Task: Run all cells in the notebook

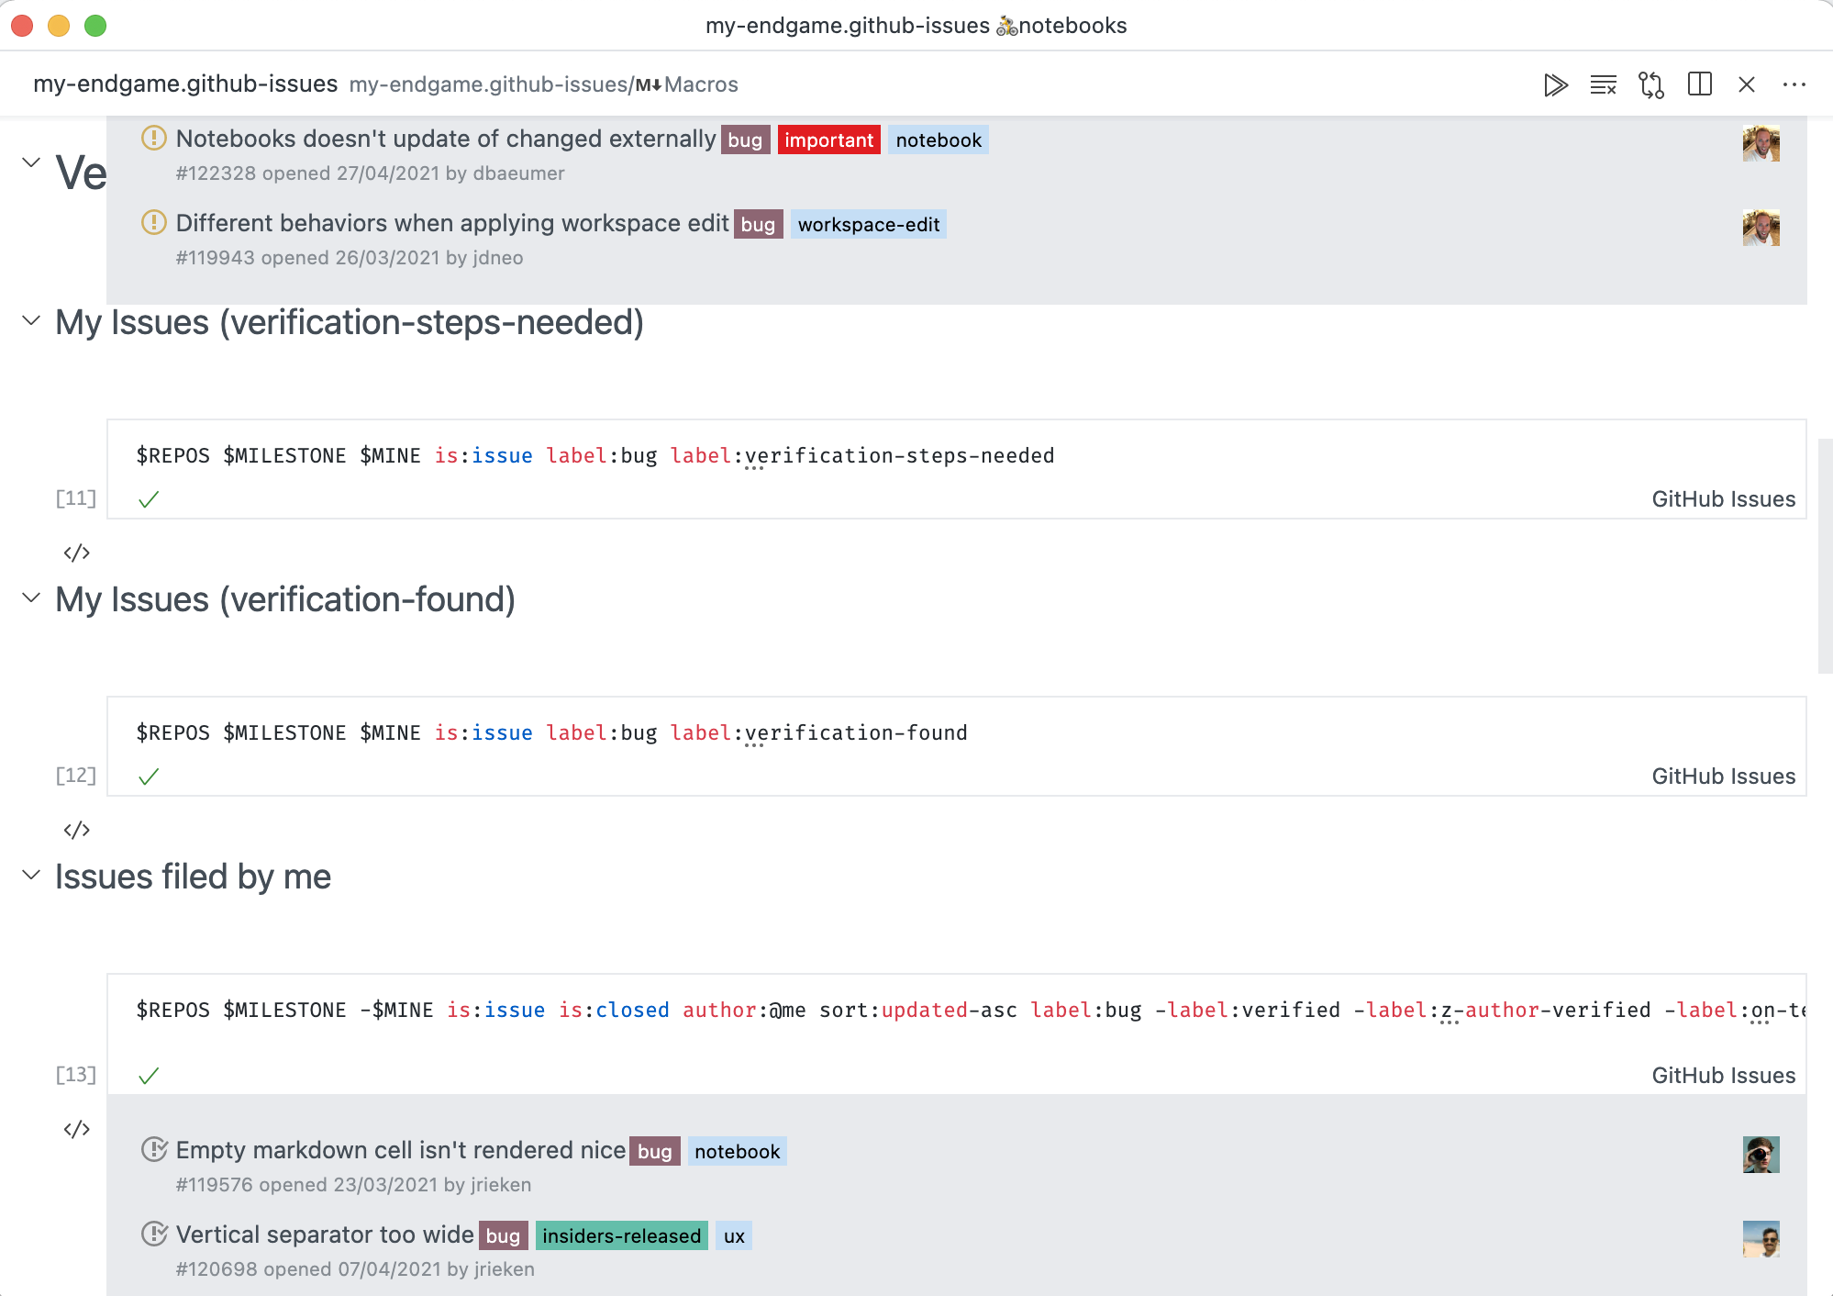Action: [1556, 84]
